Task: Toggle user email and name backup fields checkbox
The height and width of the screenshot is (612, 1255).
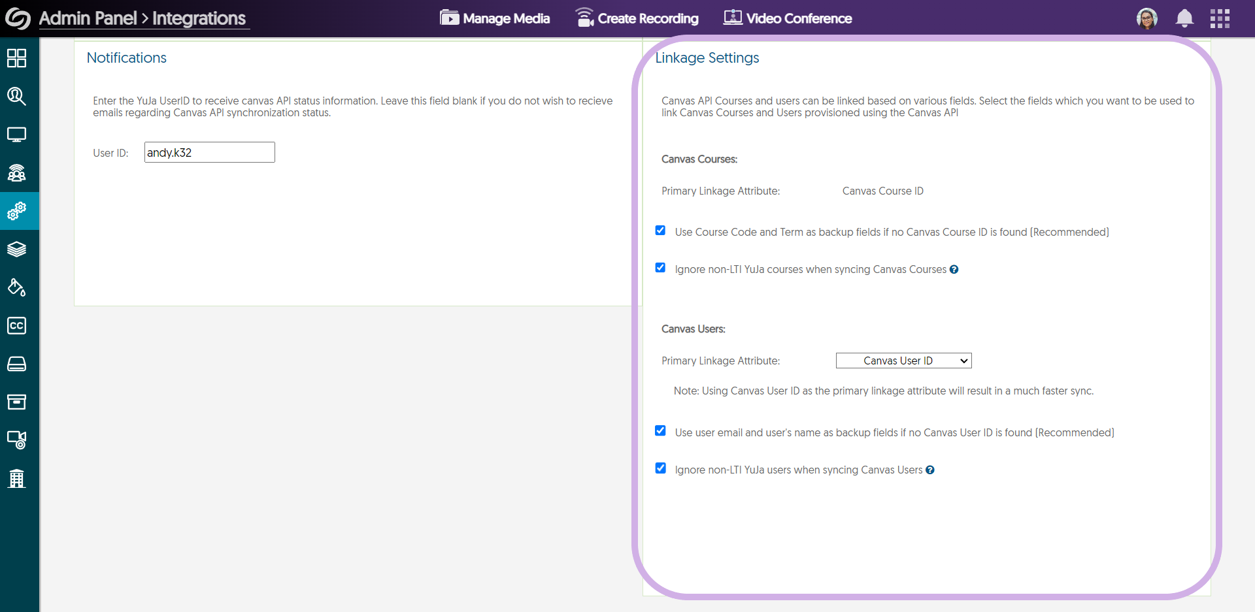Action: click(x=660, y=431)
